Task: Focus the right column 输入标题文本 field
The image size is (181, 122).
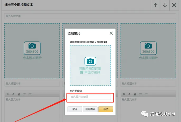Action: click(148, 84)
